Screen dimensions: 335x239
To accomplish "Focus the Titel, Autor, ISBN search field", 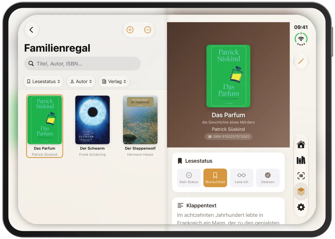I will click(x=82, y=64).
